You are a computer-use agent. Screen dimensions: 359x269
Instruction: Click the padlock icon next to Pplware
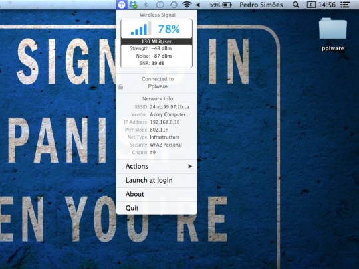click(x=121, y=87)
